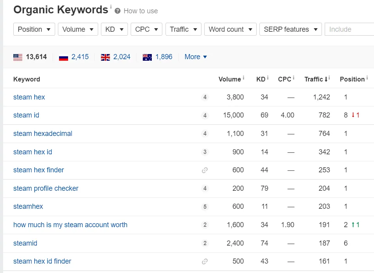
Task: Open the steam hex id finder keyword link
Action: pyautogui.click(x=42, y=261)
